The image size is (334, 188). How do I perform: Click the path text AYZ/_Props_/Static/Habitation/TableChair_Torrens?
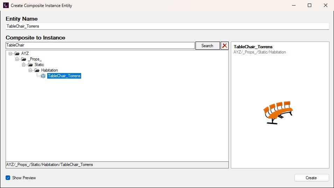coord(50,165)
